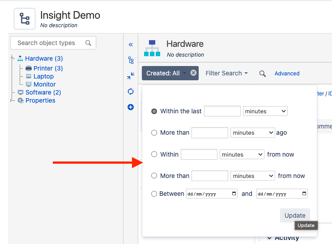Open Properties in the object tree
Image resolution: width=332 pixels, height=244 pixels.
pos(40,100)
